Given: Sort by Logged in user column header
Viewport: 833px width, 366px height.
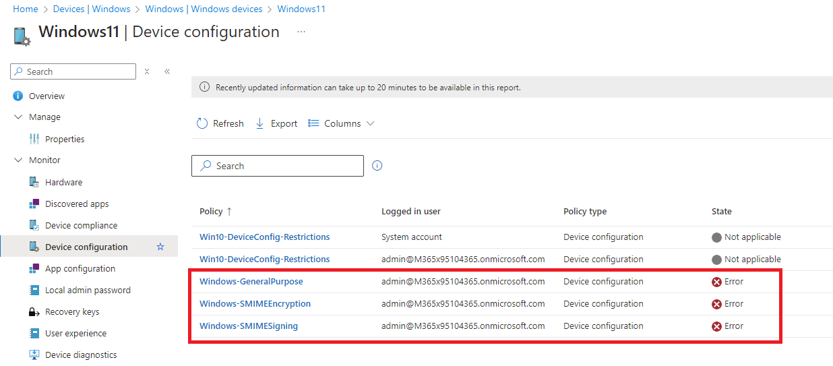Looking at the screenshot, I should click(411, 211).
